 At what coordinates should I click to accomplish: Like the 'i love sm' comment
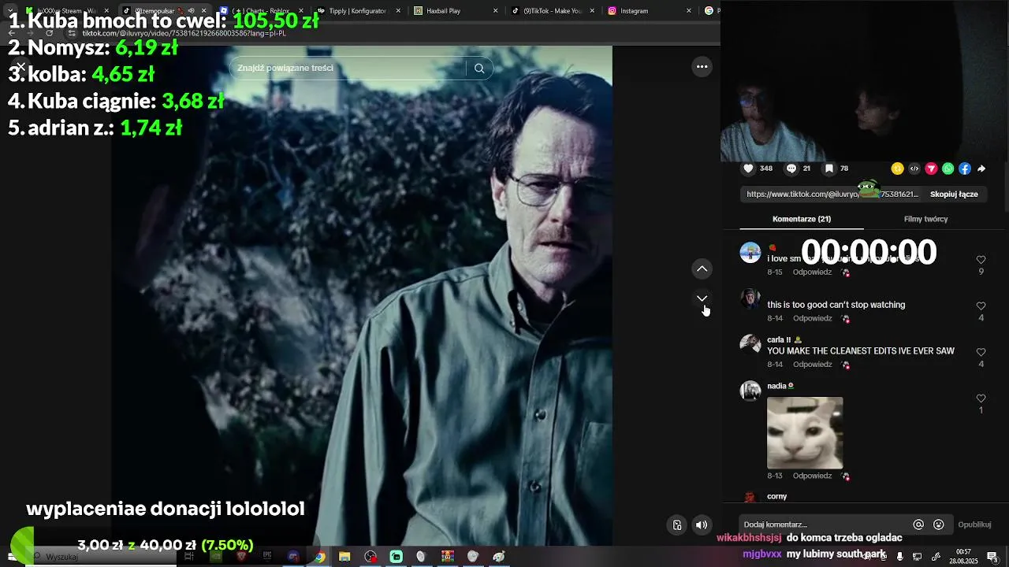(981, 260)
